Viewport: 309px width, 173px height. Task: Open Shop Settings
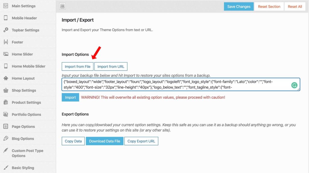click(28, 90)
